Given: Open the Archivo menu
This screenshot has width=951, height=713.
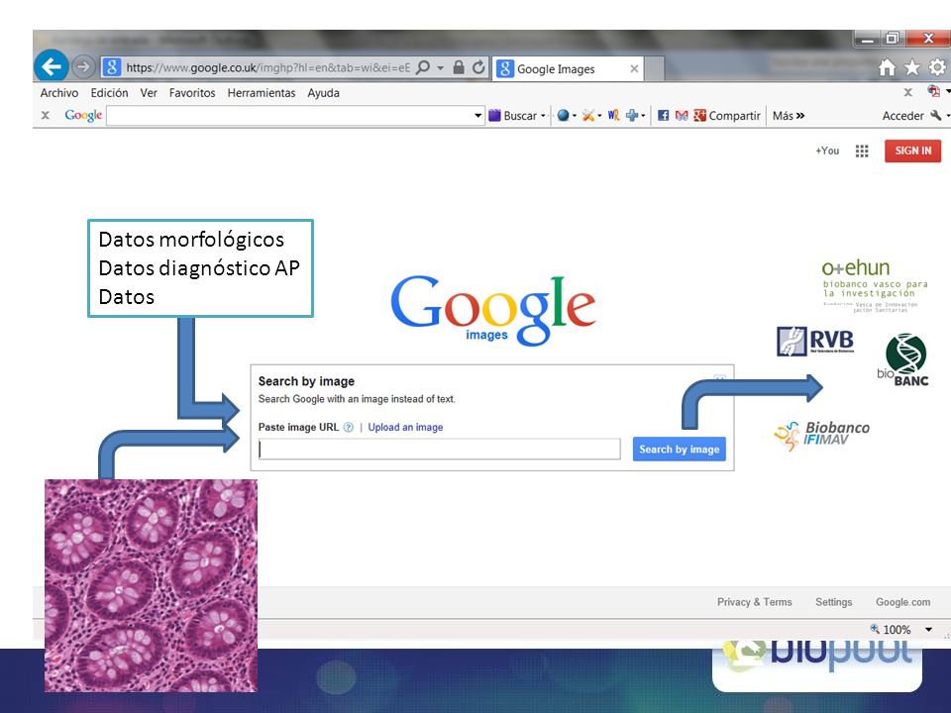Looking at the screenshot, I should [x=59, y=93].
